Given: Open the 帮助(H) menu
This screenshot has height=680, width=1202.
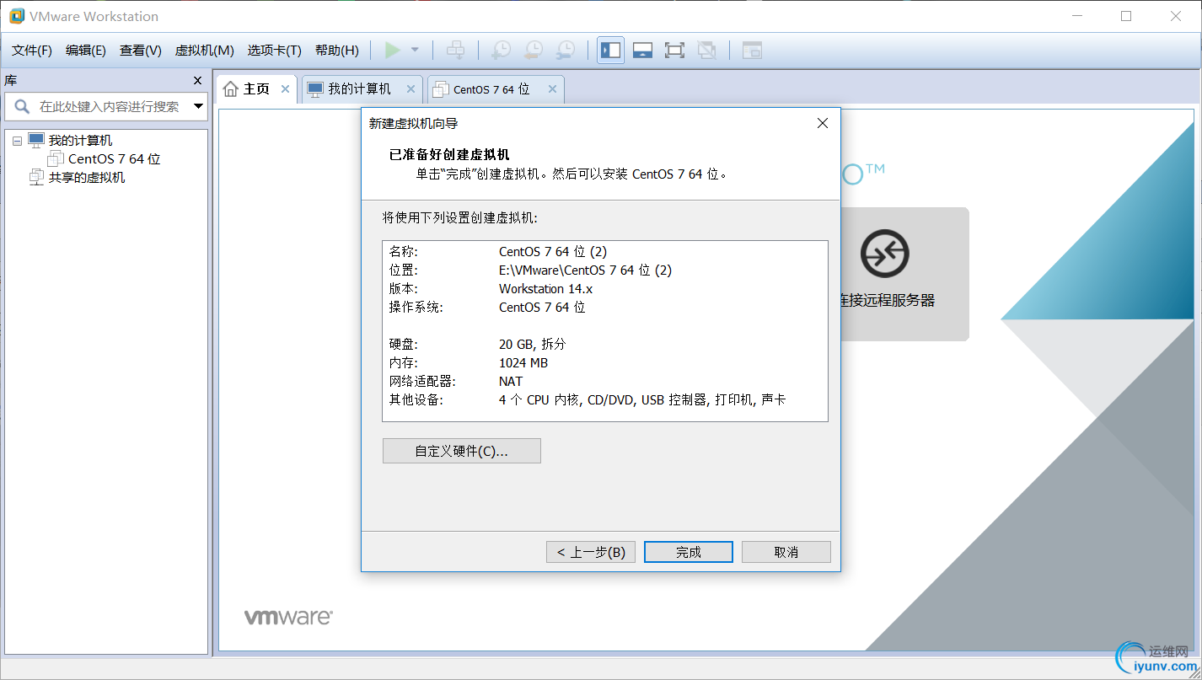Looking at the screenshot, I should (336, 51).
